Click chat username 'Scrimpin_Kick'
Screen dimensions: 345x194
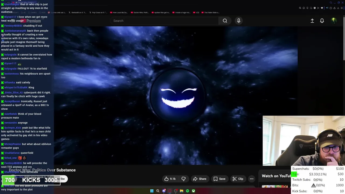pos(13,128)
